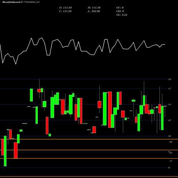
Task: Select the 112 price axis label
Action: click(x=169, y=105)
